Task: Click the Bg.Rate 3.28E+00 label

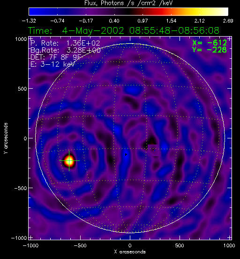Action: tap(66, 50)
